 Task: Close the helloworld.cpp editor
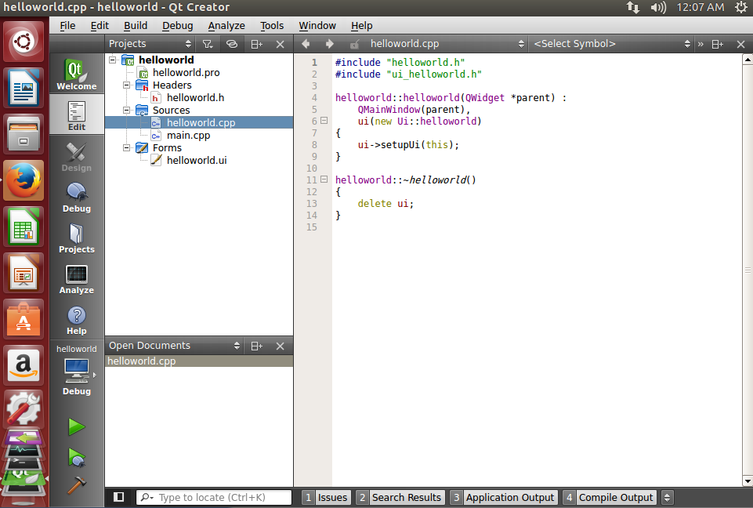tap(741, 44)
